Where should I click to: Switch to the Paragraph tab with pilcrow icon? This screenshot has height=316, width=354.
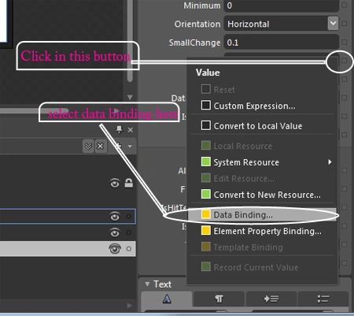tap(219, 299)
